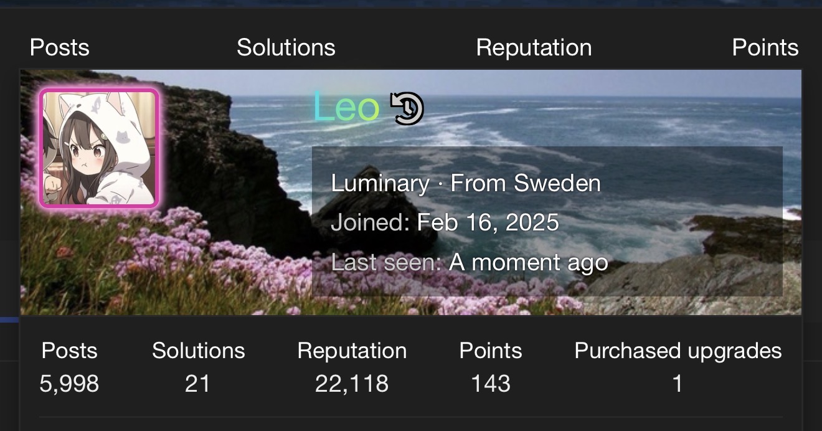Viewport: 822px width, 431px height.
Task: Open the 22,118 reputation score
Action: point(352,383)
